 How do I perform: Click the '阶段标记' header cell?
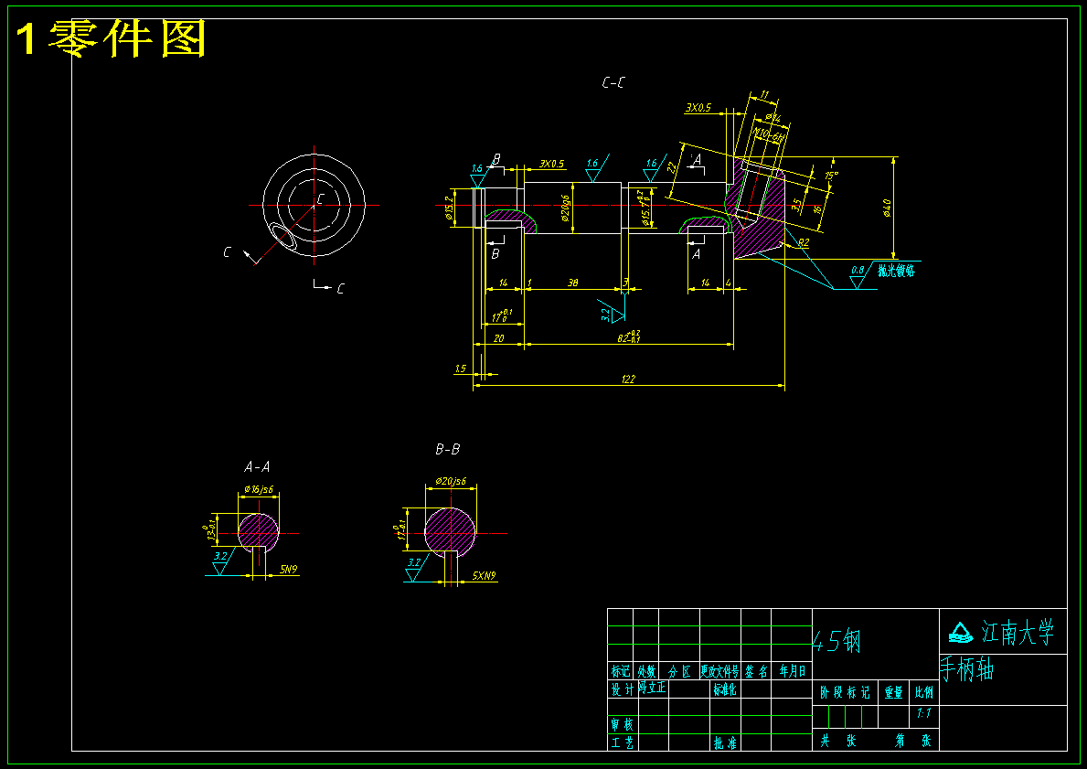[845, 692]
